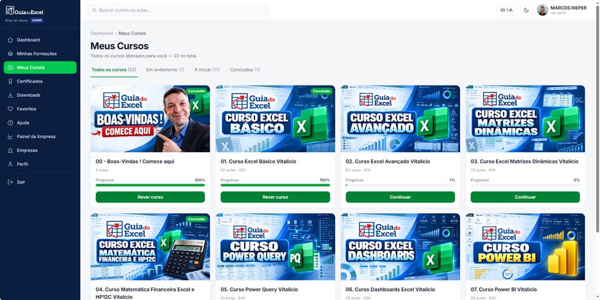Open the Curso Excel Dashboards thumbnail
Screen dimensions: 600x300
tap(400, 247)
